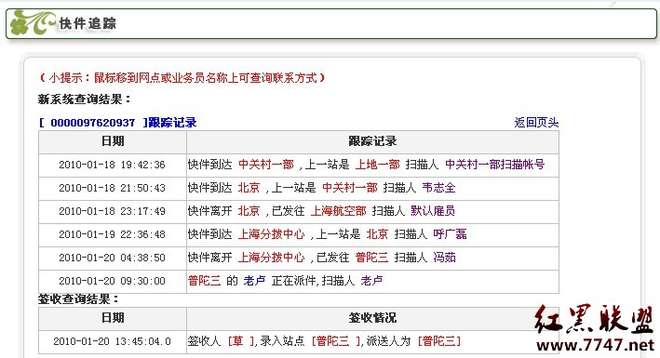Image resolution: width=660 pixels, height=358 pixels.
Task: Open 上海航空部 station link
Action: tap(339, 211)
